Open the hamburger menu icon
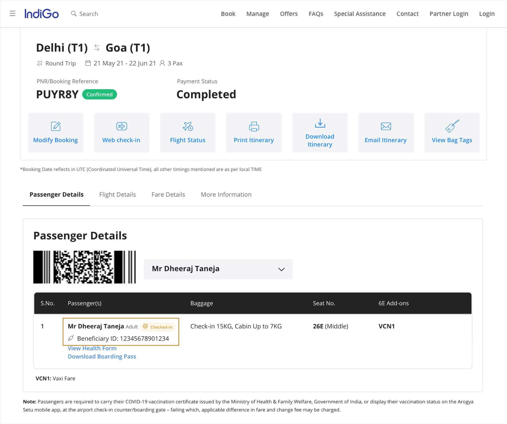Viewport: 507px width, 424px height. pyautogui.click(x=12, y=13)
